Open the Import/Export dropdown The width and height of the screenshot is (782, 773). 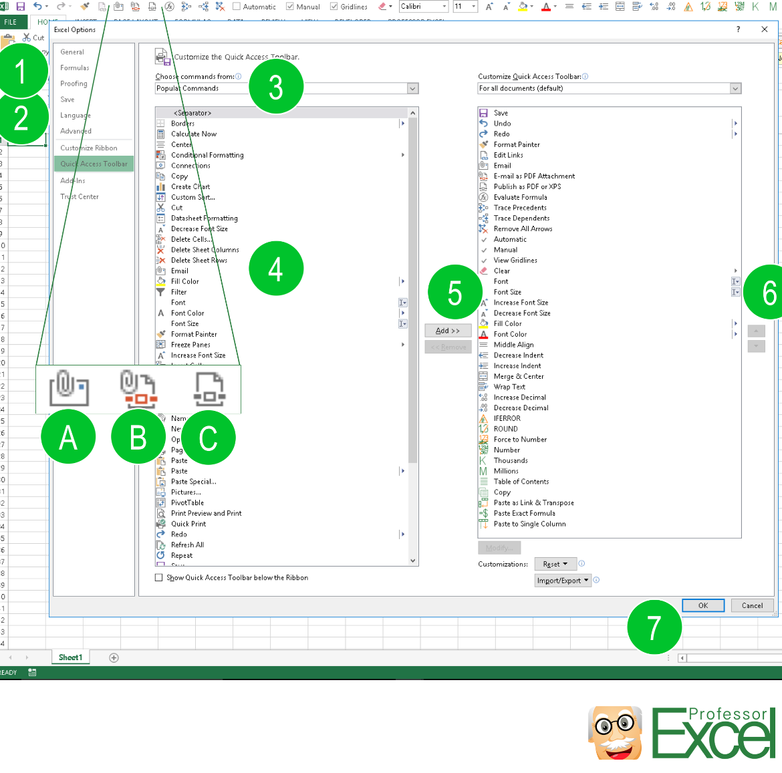[563, 581]
